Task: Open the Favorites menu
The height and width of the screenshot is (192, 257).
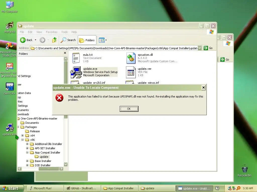Action: pos(52,32)
